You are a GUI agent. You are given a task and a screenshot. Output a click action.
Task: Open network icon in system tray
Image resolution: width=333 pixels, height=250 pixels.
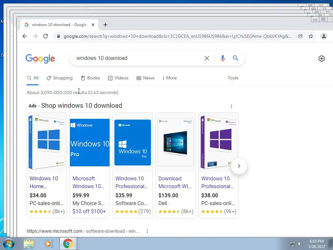pos(292,244)
